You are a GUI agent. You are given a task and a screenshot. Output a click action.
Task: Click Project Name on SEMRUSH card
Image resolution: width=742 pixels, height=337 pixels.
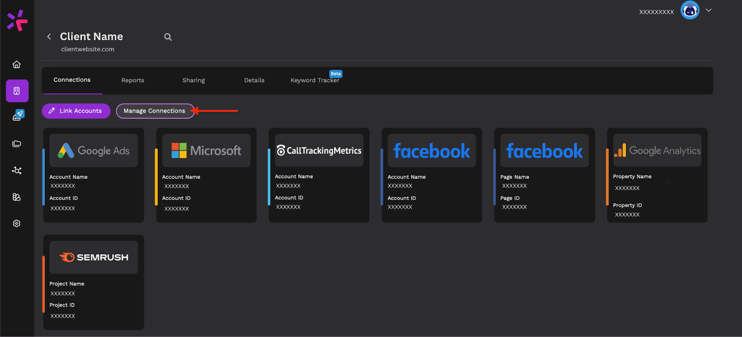pyautogui.click(x=67, y=284)
